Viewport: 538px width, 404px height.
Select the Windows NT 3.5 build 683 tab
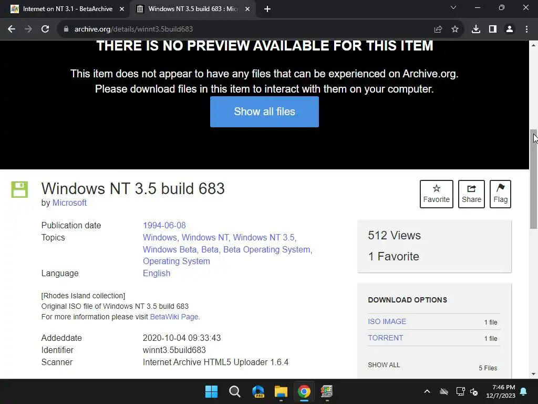coord(193,9)
